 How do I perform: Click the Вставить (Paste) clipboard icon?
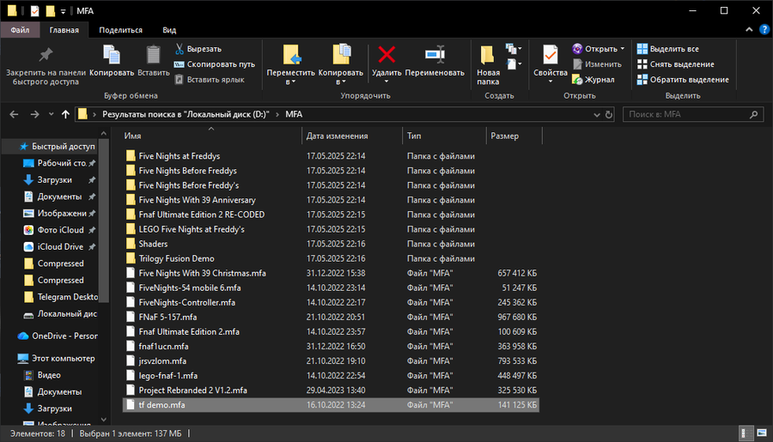click(x=154, y=55)
